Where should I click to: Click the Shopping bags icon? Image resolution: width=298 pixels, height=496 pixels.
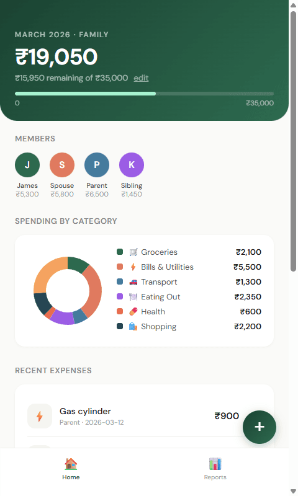[133, 327]
